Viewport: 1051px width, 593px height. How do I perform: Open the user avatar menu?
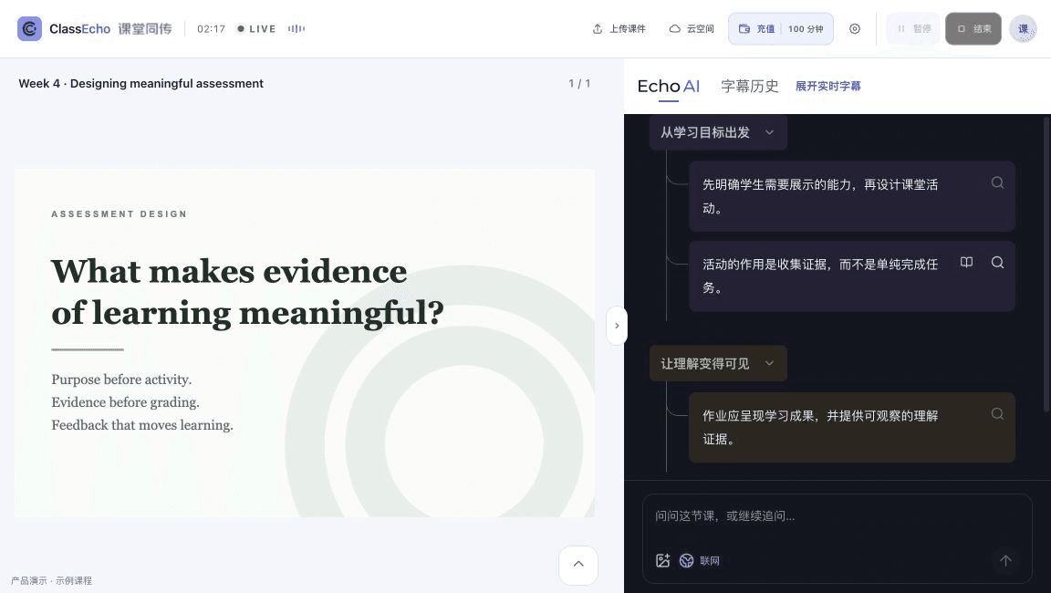coord(1023,29)
